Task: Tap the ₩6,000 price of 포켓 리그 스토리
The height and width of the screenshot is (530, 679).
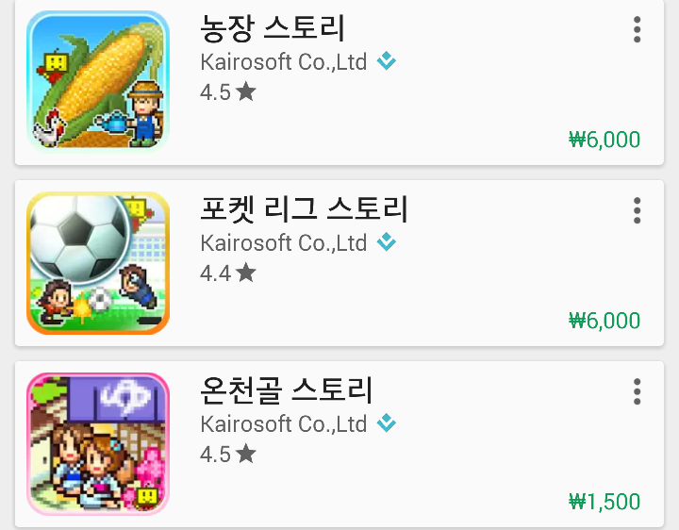Action: click(604, 321)
